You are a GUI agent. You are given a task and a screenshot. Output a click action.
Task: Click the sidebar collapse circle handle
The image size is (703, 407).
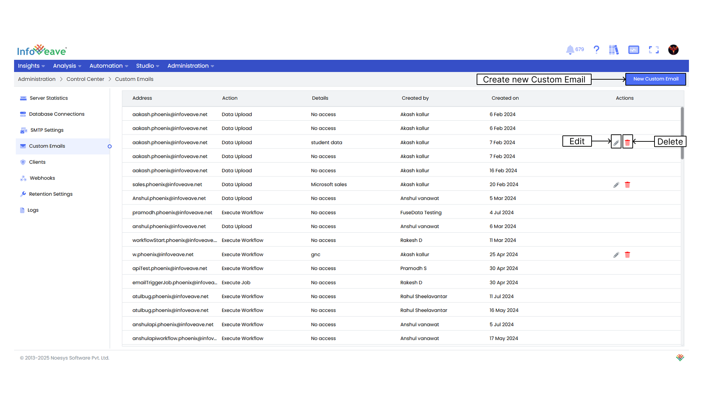pos(110,146)
